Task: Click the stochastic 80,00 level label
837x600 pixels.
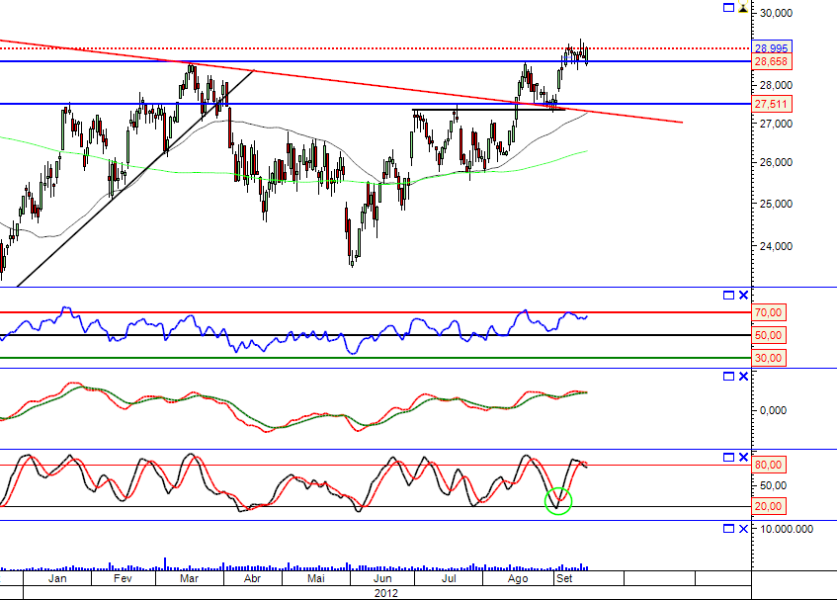Action: click(x=769, y=465)
